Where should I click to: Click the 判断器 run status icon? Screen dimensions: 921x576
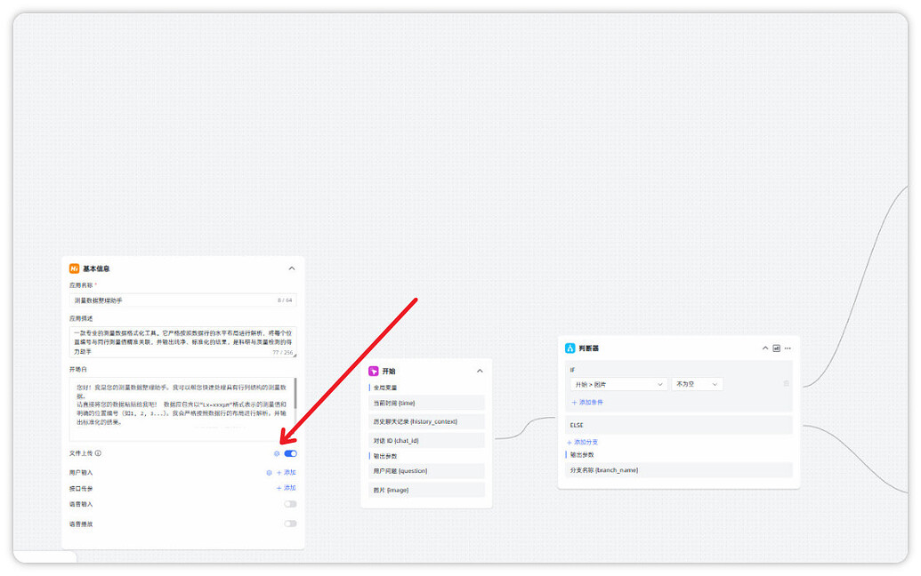click(776, 348)
